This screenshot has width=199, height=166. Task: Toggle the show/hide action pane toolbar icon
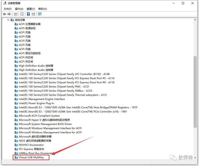pos(33,14)
